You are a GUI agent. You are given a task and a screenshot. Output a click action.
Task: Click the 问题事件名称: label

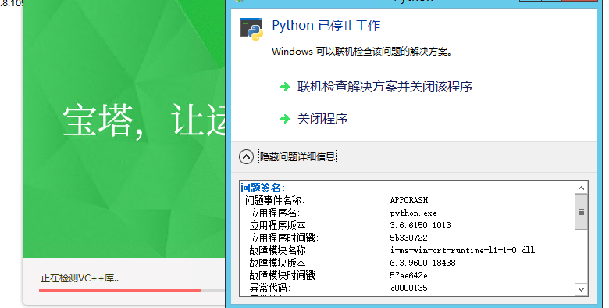point(275,200)
